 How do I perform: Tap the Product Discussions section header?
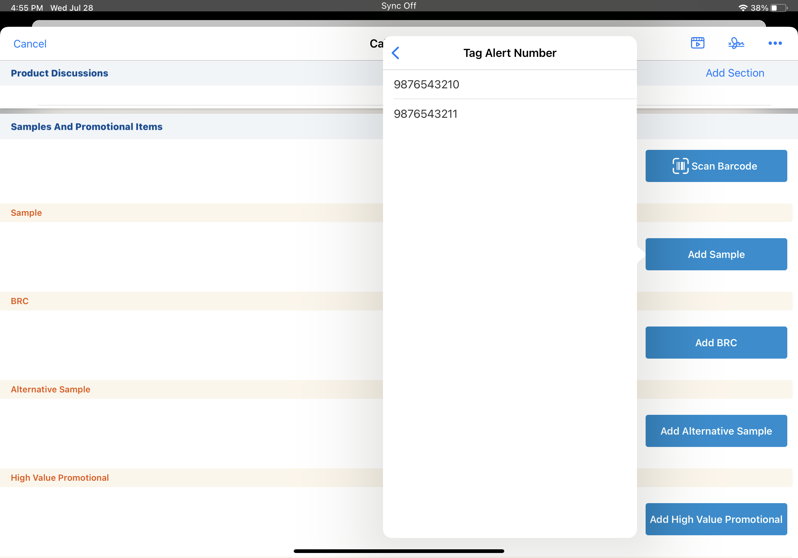[x=59, y=73]
